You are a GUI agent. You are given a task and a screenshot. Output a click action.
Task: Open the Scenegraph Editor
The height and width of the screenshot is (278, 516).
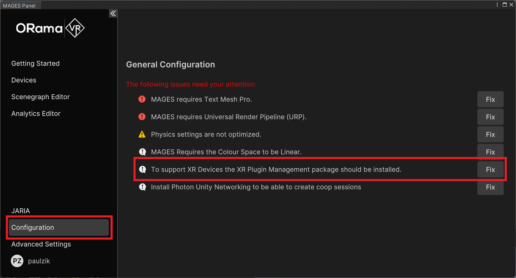tap(40, 97)
